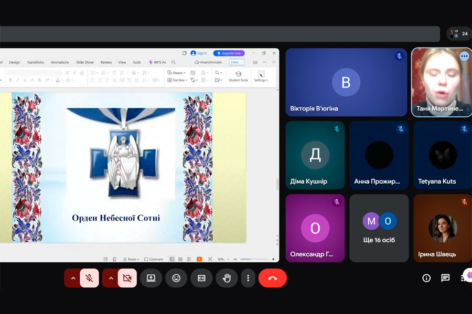Click the red leave call button
The height and width of the screenshot is (314, 472).
pos(272,278)
